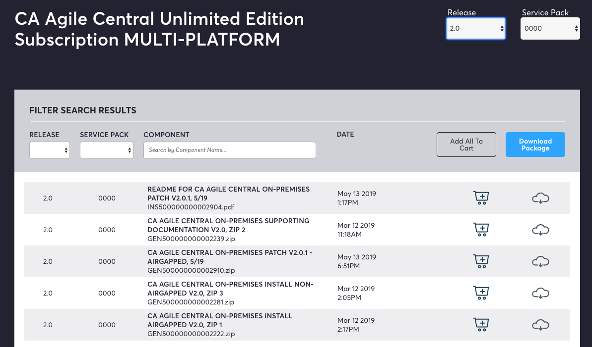Click the DATE column header
The image size is (592, 347).
tap(345, 135)
